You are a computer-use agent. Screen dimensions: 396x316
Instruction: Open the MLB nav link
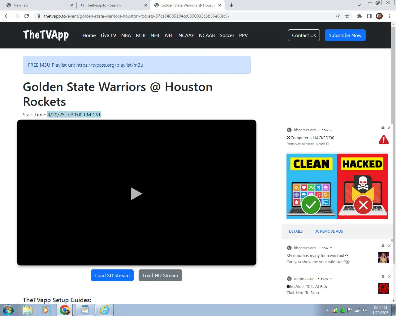point(141,35)
